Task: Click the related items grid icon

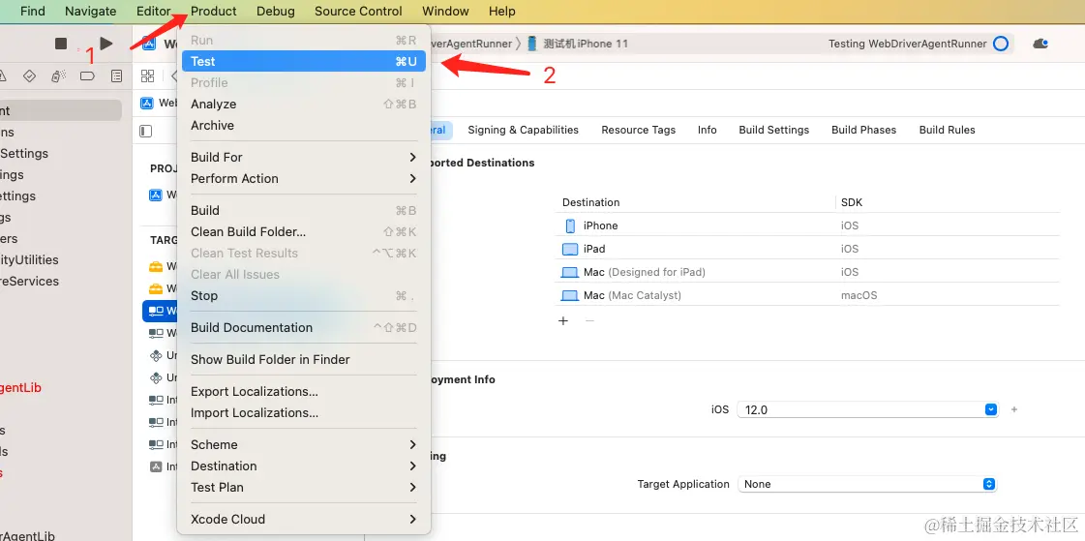Action: 147,75
